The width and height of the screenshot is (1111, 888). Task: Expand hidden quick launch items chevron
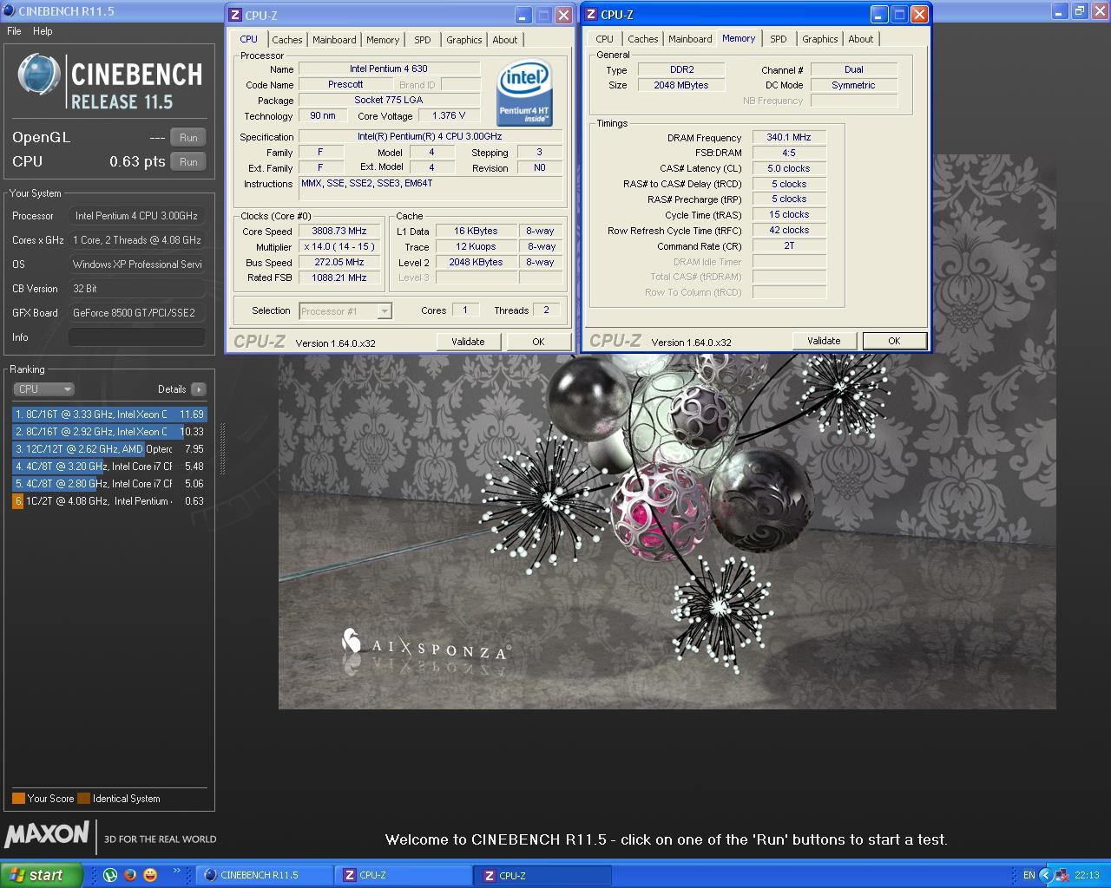click(177, 871)
